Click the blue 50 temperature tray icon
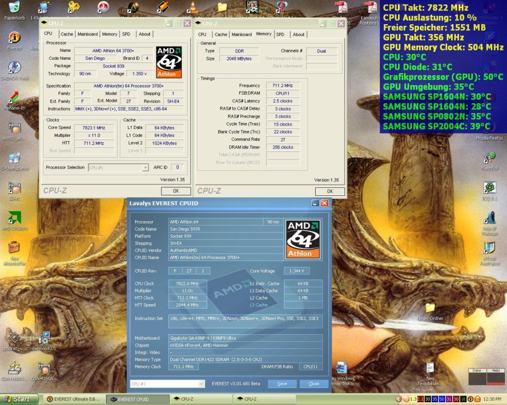This screenshot has width=507, height=405. click(x=442, y=399)
